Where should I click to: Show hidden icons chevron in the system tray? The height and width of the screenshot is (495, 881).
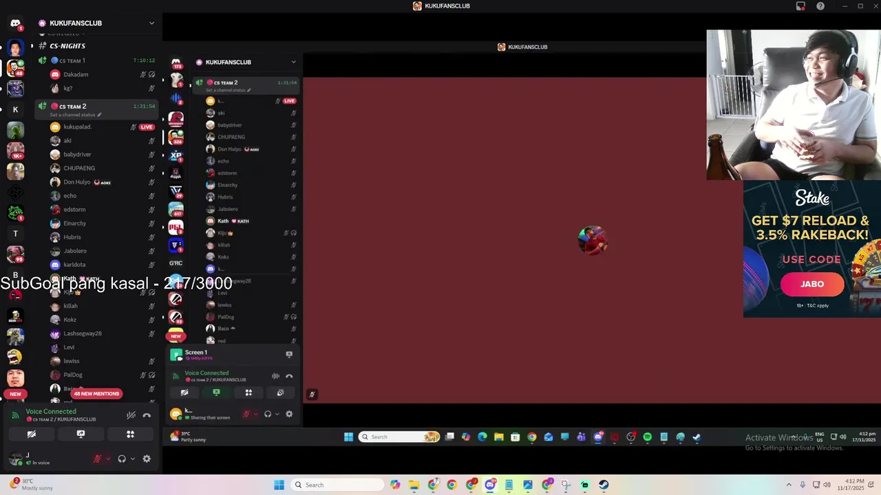tap(789, 485)
